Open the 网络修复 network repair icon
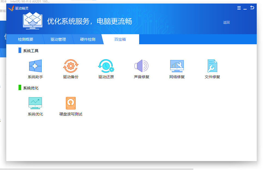Screen dimensions: 263x170 pos(177,66)
